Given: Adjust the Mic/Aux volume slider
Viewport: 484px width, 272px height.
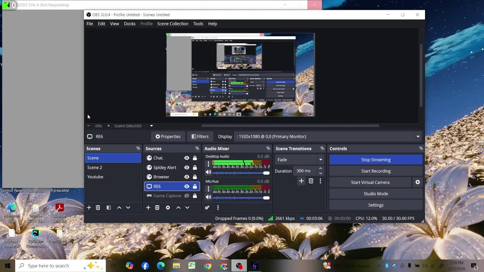Looking at the screenshot, I should (241, 198).
